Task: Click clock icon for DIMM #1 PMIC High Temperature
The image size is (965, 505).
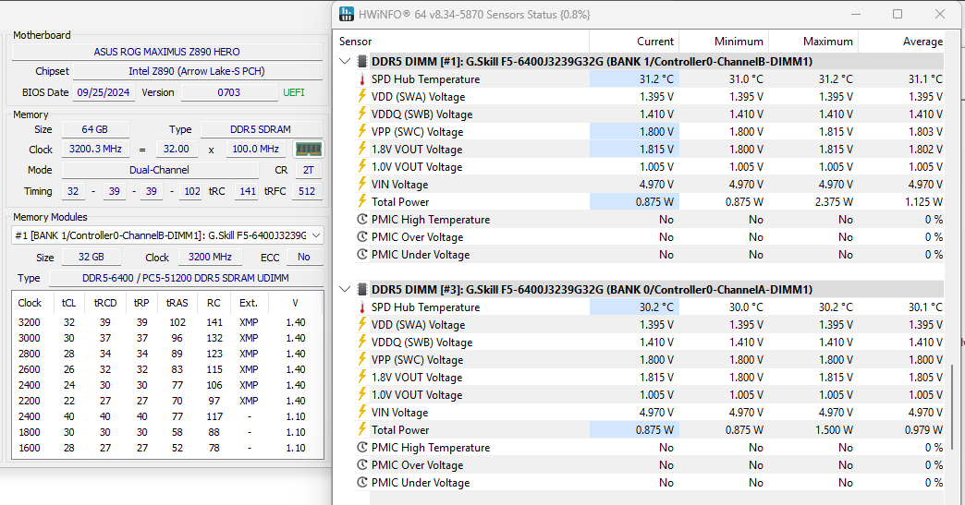Action: point(362,220)
